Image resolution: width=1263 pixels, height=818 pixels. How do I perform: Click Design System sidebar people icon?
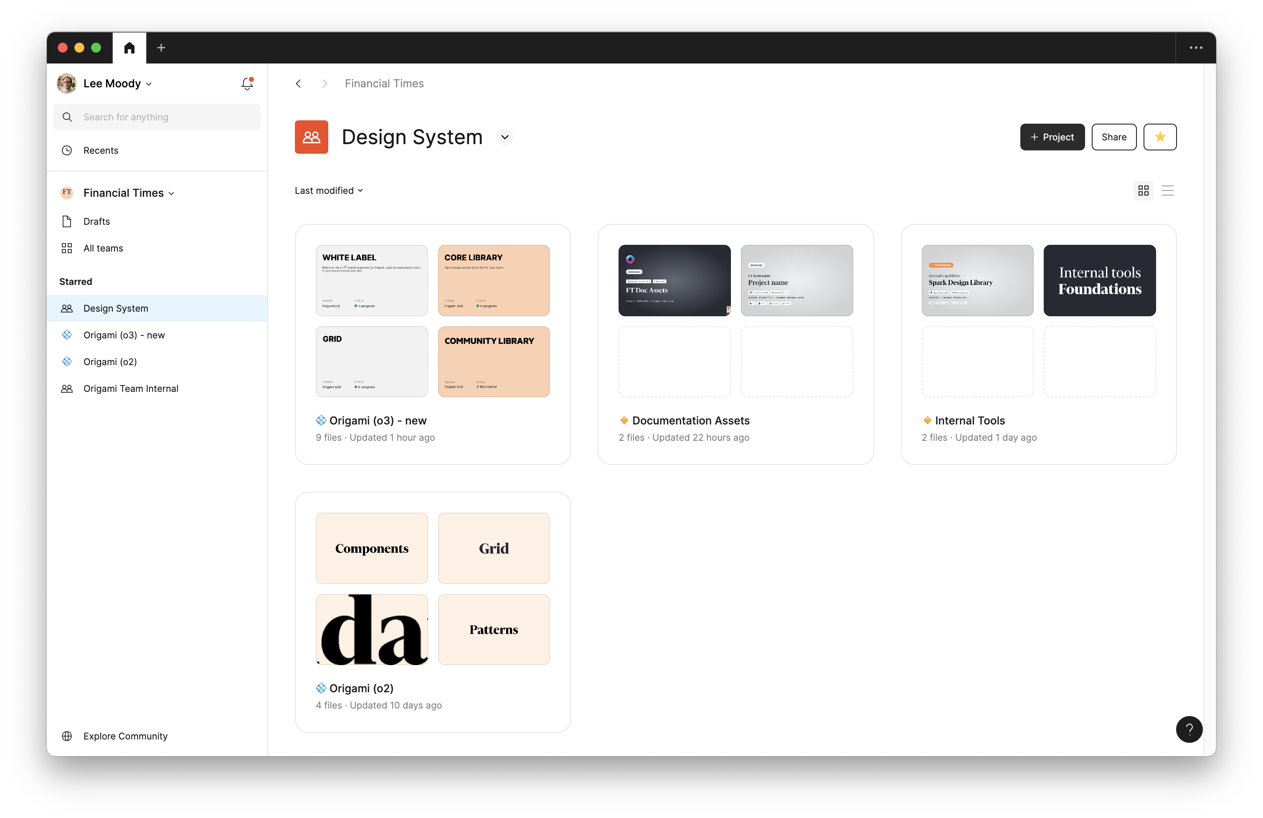tap(67, 308)
